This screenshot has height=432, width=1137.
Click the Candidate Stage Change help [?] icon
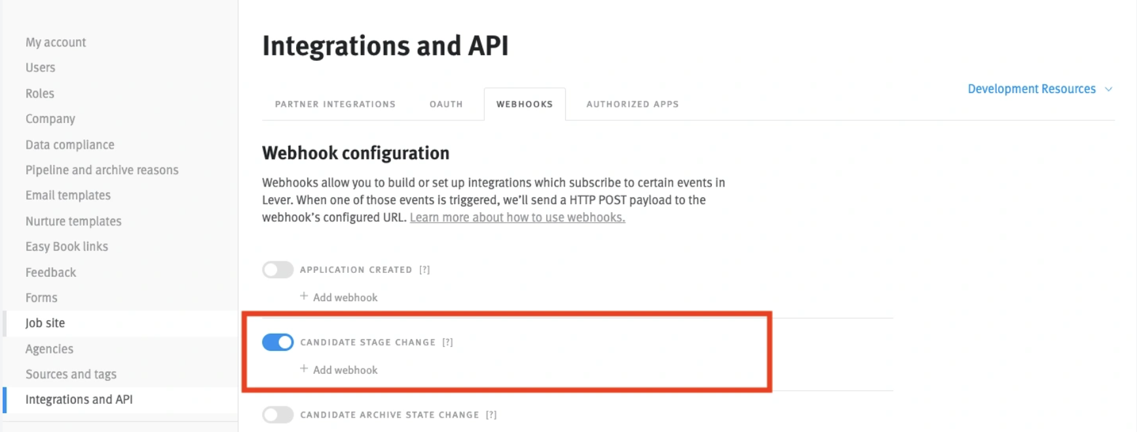click(x=447, y=342)
